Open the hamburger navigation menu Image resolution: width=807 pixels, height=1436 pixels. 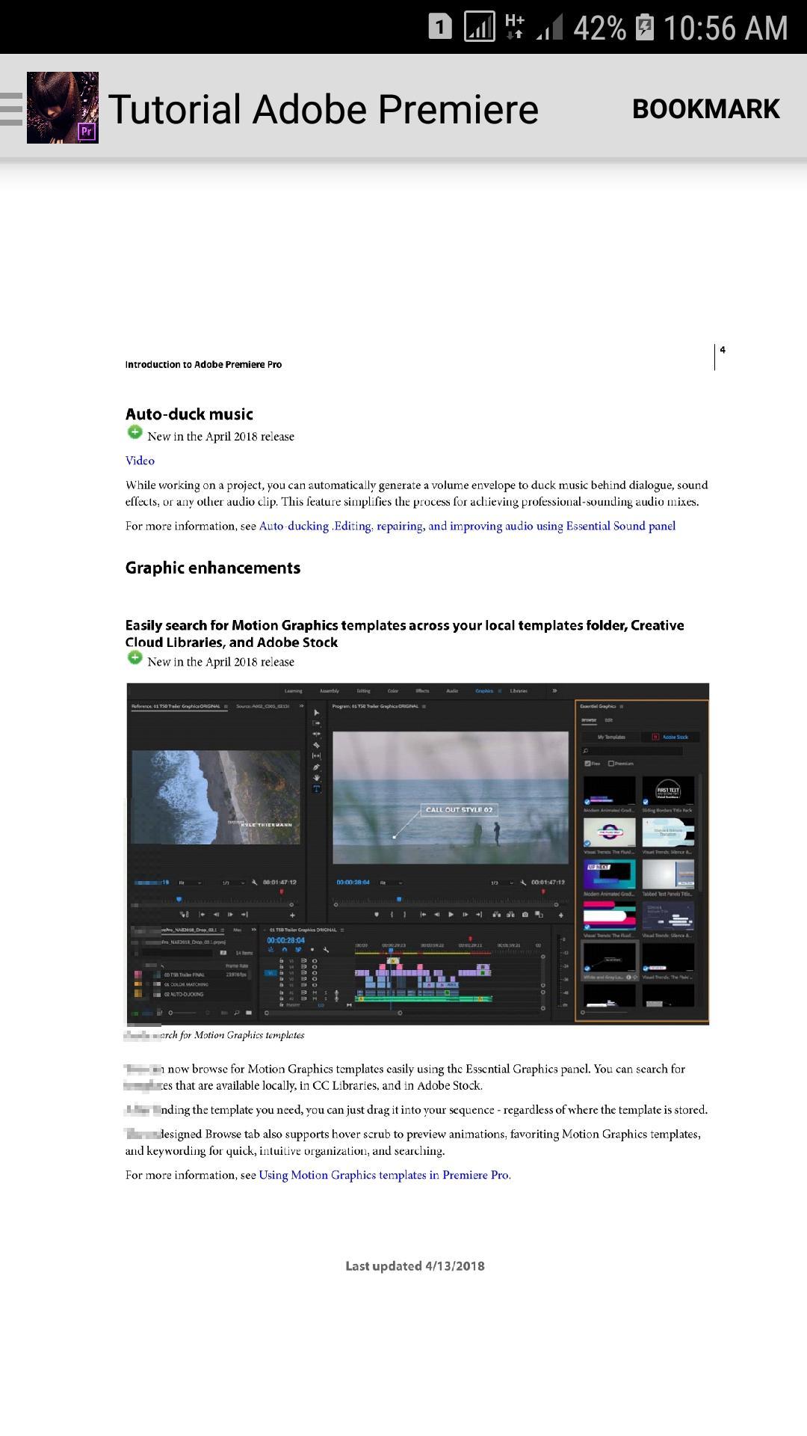click(x=11, y=108)
